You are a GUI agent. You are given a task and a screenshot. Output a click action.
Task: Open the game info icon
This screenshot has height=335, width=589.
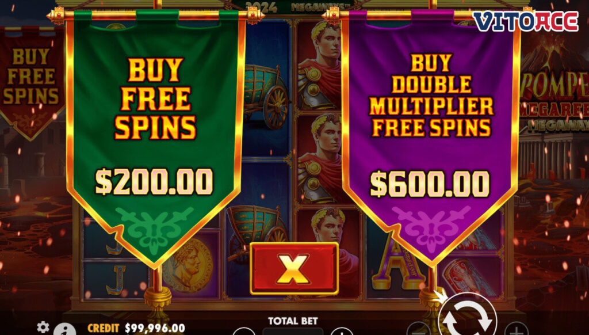click(64, 330)
